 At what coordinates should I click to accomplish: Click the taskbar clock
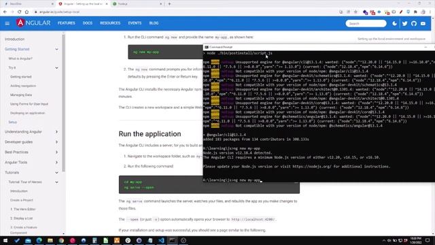[416, 240]
